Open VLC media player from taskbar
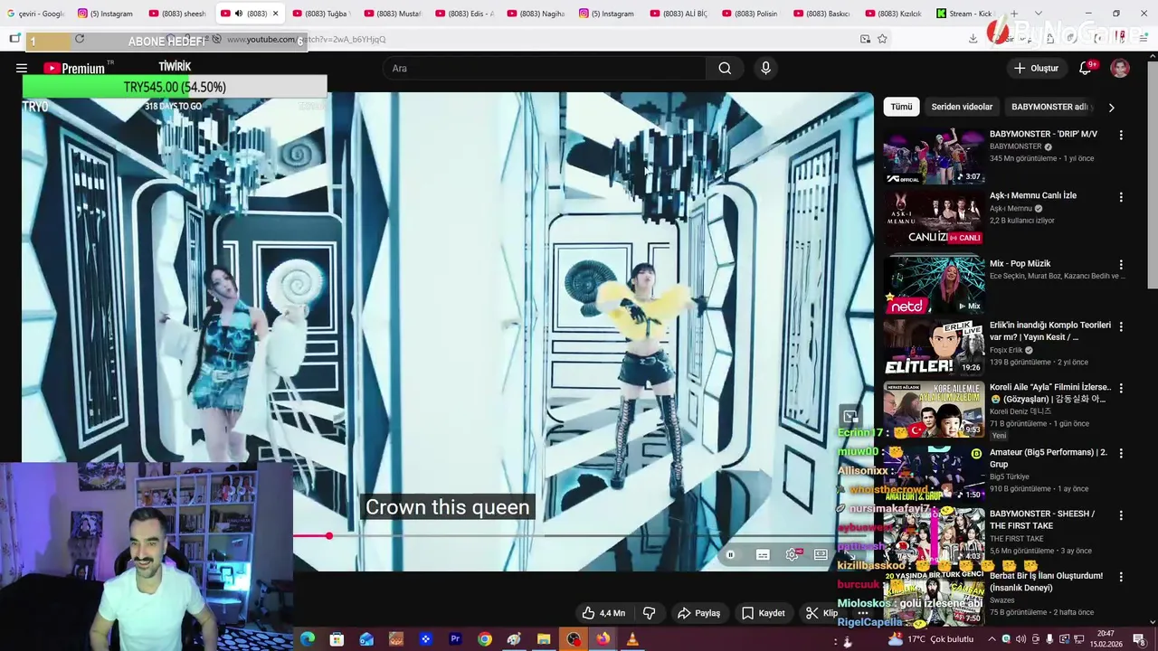 pos(632,639)
